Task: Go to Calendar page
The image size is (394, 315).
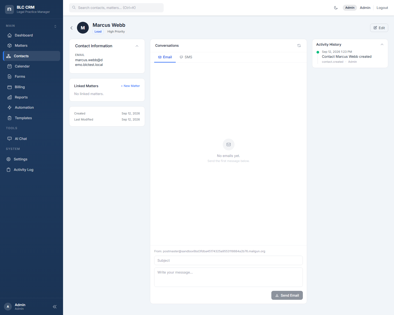Action: click(32, 66)
